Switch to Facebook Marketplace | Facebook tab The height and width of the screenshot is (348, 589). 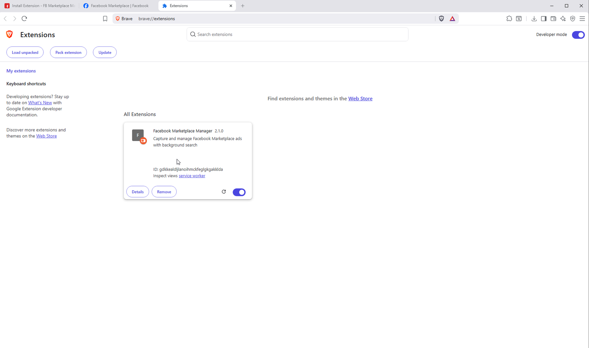118,6
